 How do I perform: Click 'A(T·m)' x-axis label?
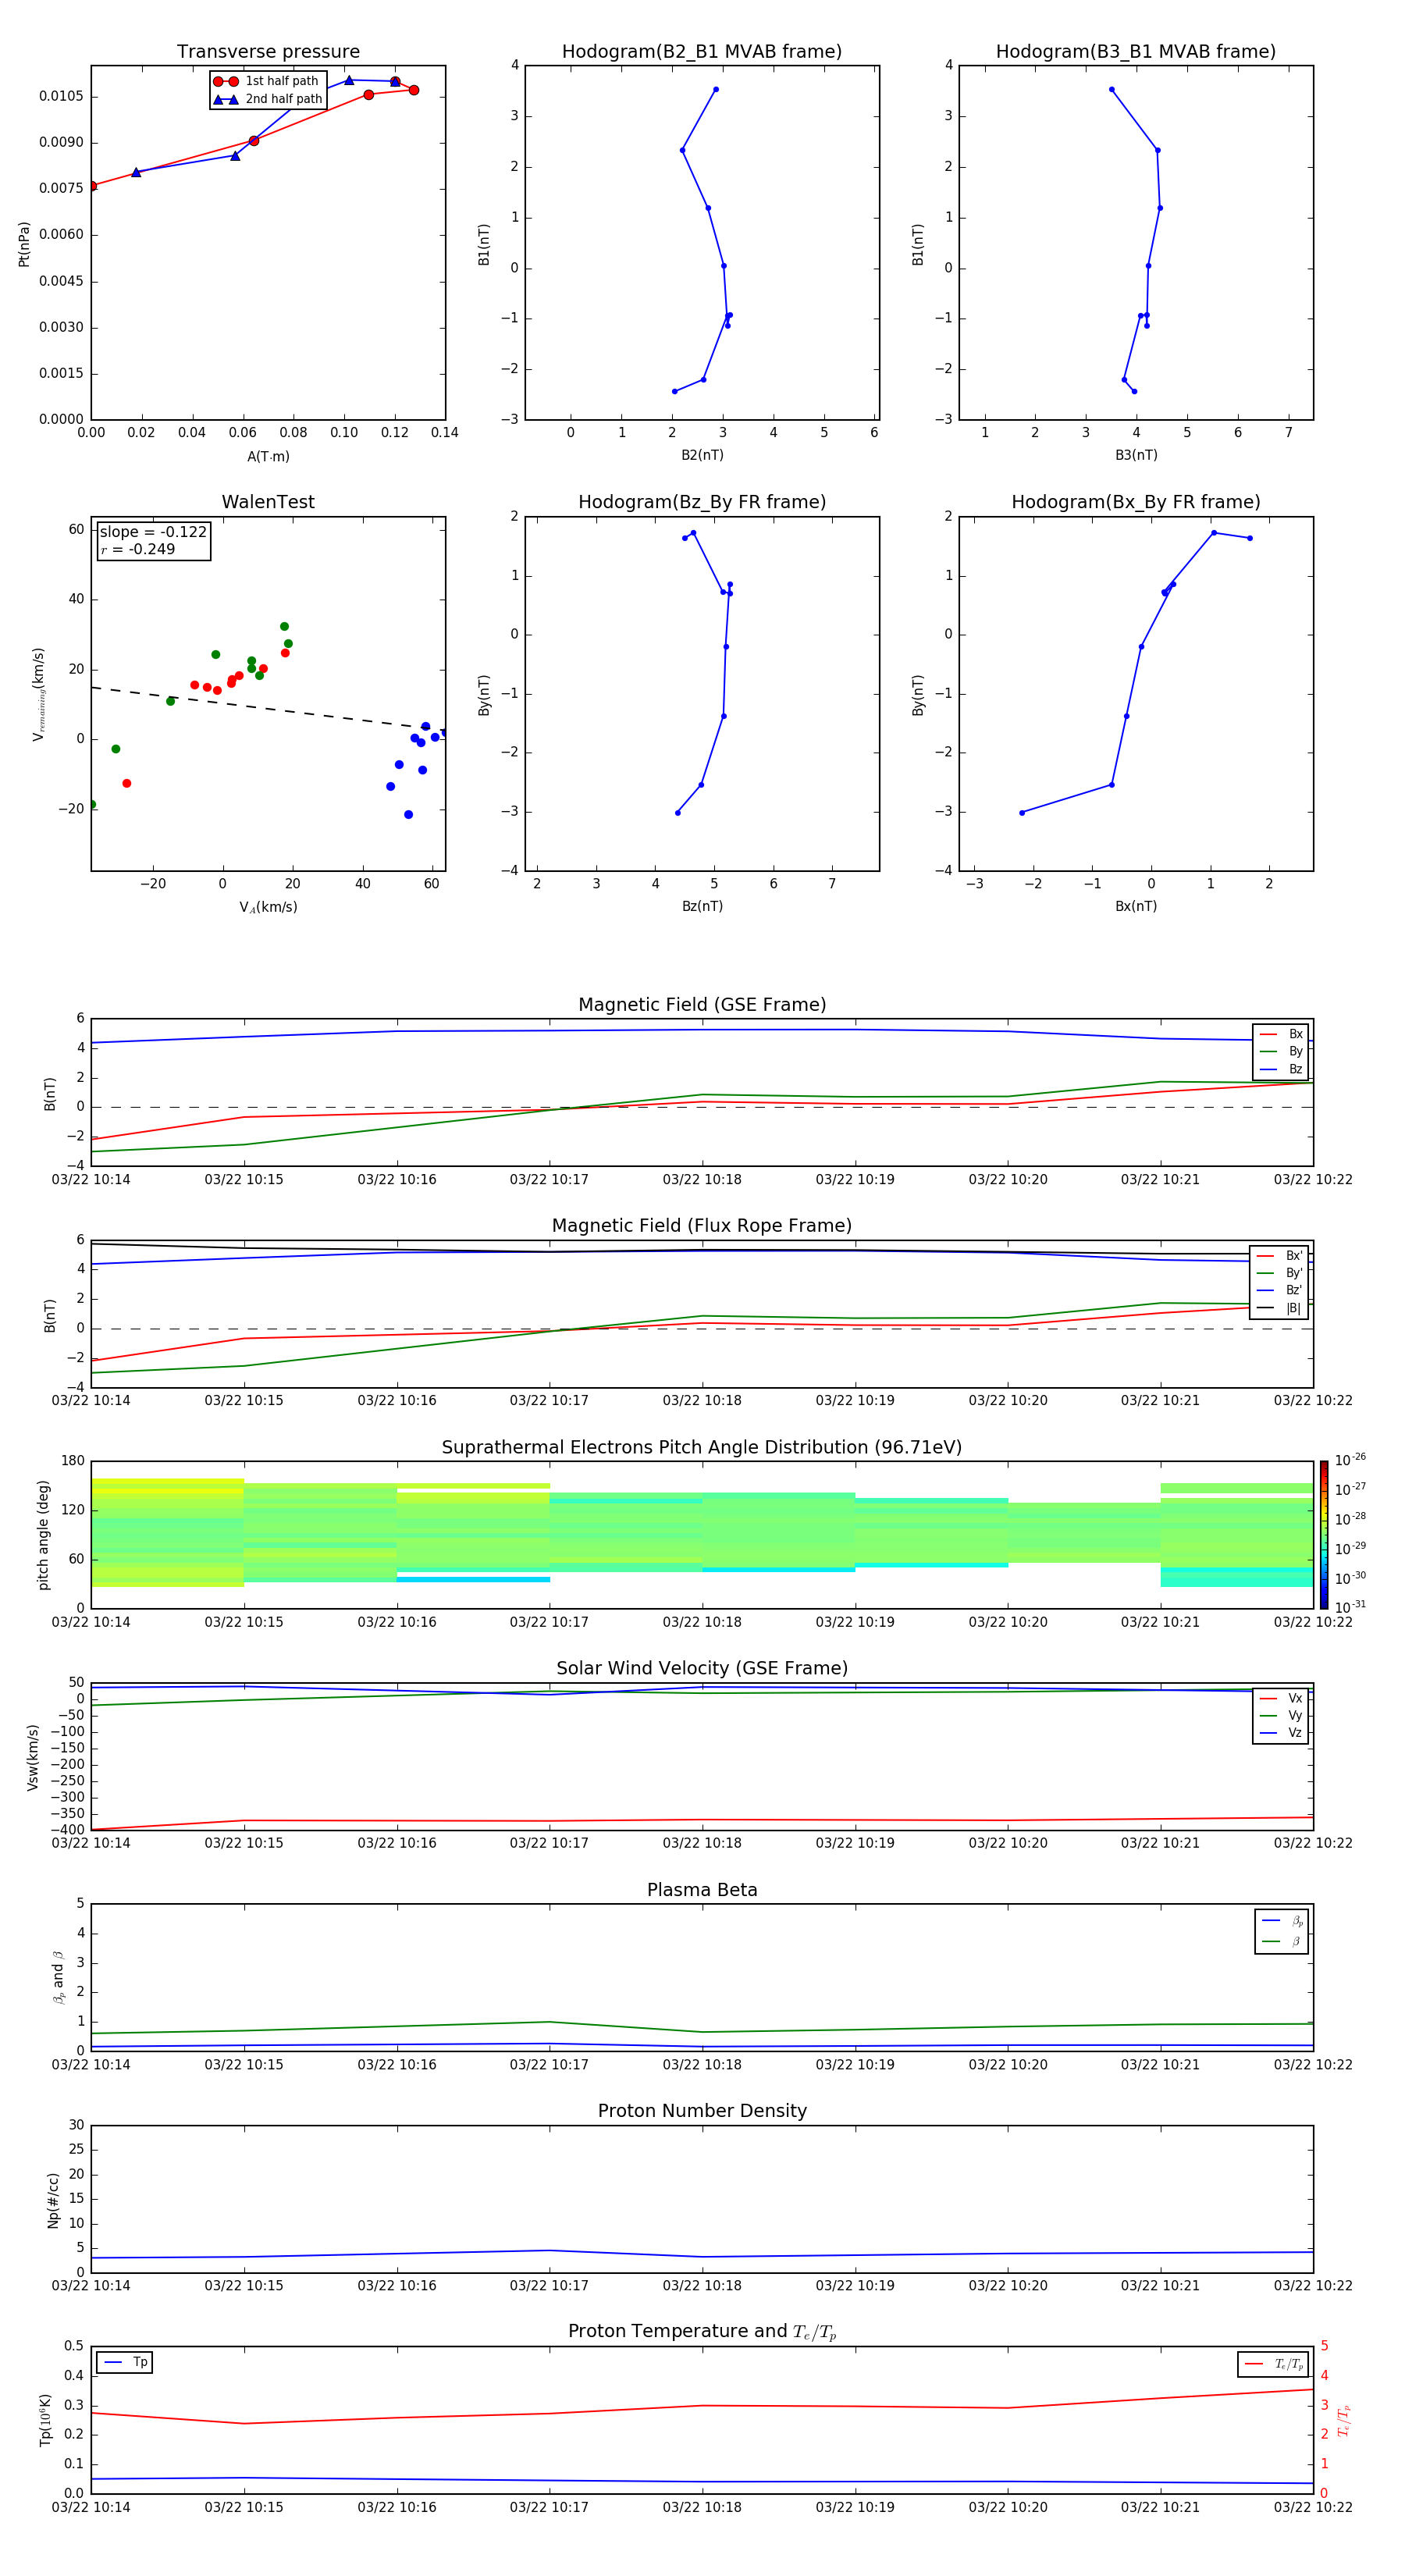(x=268, y=457)
